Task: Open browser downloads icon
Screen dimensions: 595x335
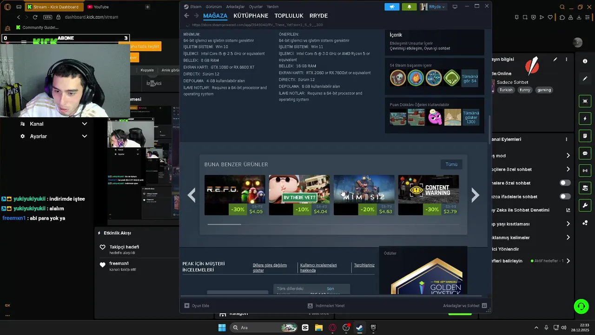Action: click(579, 17)
